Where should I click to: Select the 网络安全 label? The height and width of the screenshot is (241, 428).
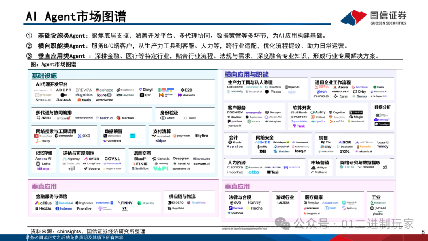pyautogui.click(x=264, y=137)
